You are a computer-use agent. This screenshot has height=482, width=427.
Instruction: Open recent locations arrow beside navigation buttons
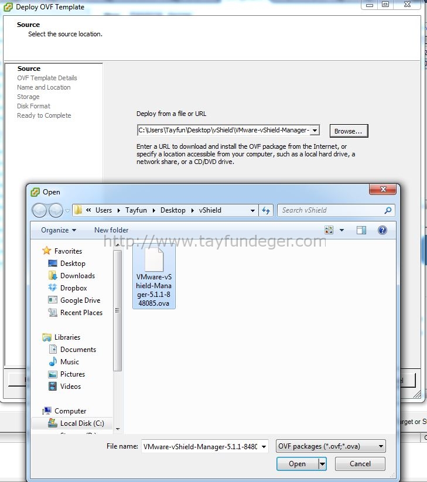[x=67, y=211]
